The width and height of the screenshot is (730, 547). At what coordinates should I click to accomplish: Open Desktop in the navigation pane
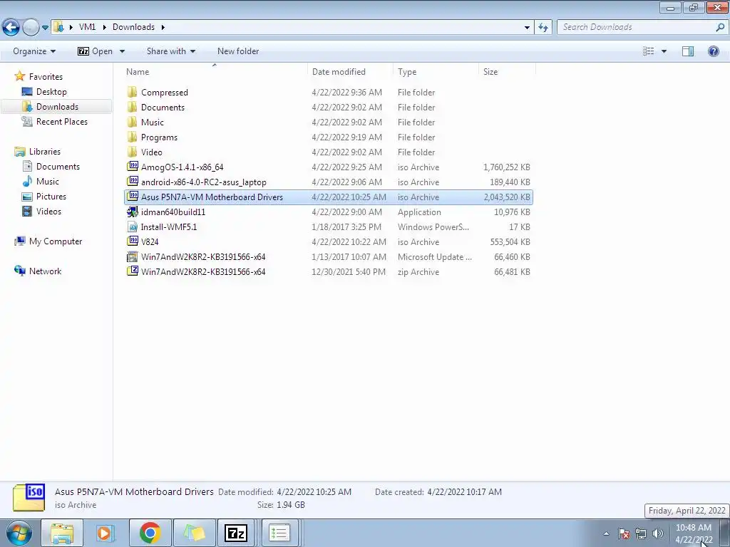coord(51,92)
